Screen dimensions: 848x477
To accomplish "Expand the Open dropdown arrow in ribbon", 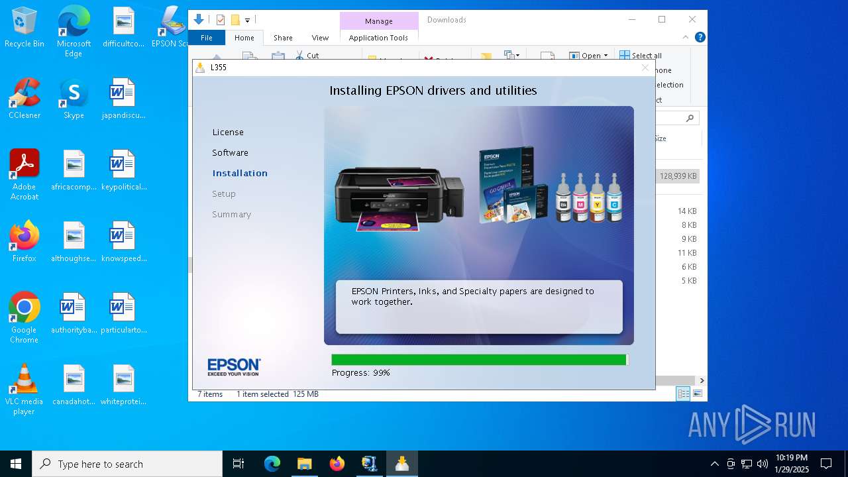I will point(606,56).
